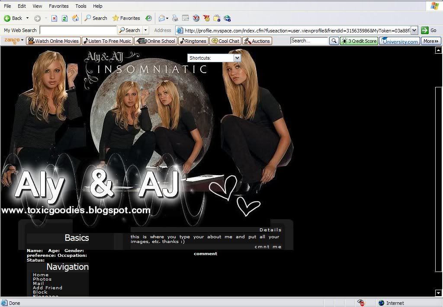Screen dimensions: 443x307
Task: Refresh the page with the green arrows icon
Action: 65,18
